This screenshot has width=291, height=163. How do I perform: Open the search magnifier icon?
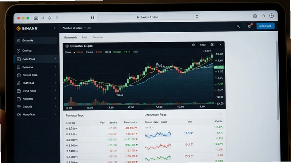coord(238,27)
